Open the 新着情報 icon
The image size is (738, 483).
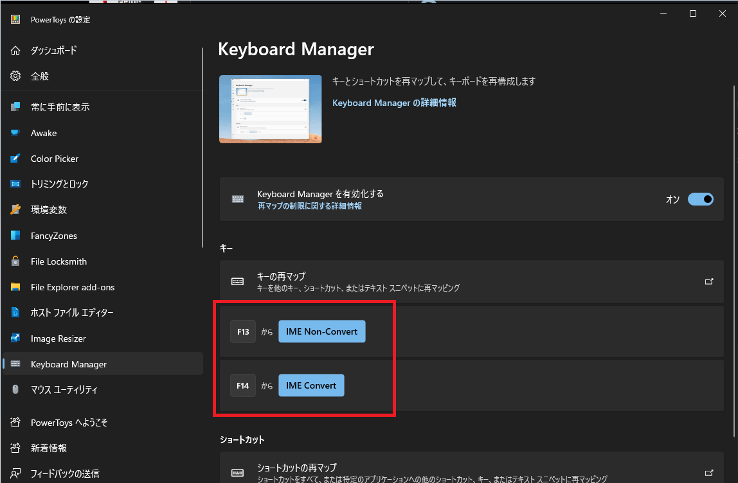[15, 448]
